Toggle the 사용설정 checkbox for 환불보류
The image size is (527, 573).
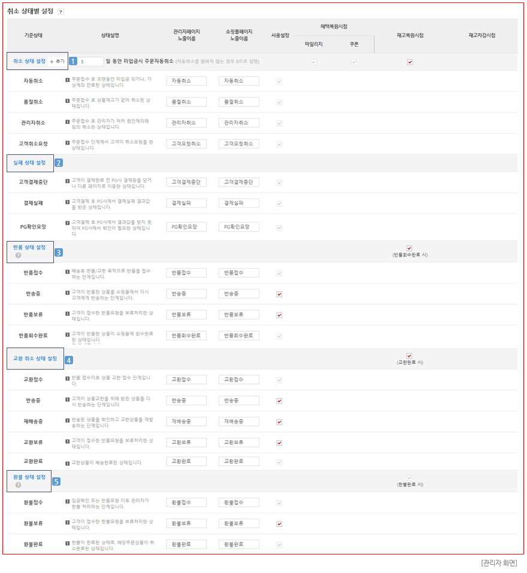click(279, 524)
